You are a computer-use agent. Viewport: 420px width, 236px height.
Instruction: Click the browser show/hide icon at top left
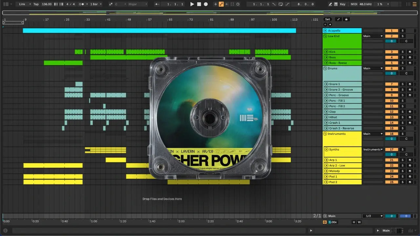[6, 4]
